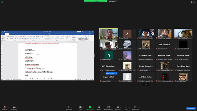Switch to the Design tab in Word
Viewport: 197px width, 111px height.
[x=15, y=34]
